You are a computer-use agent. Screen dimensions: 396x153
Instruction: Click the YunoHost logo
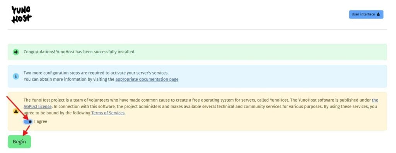tap(22, 15)
